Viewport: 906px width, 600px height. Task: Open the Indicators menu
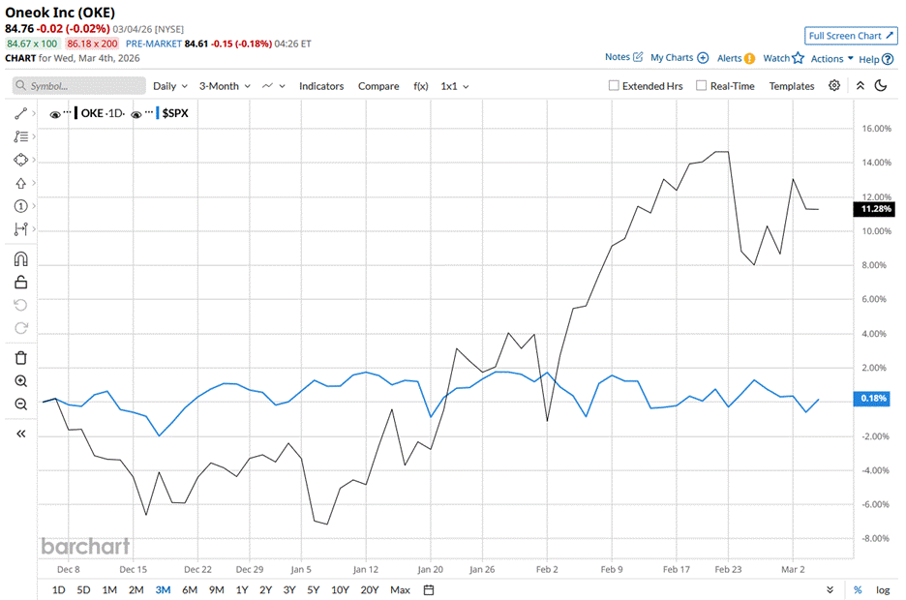click(320, 86)
